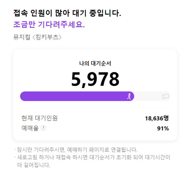Open the 예매율 question mark help icon

click(x=43, y=128)
